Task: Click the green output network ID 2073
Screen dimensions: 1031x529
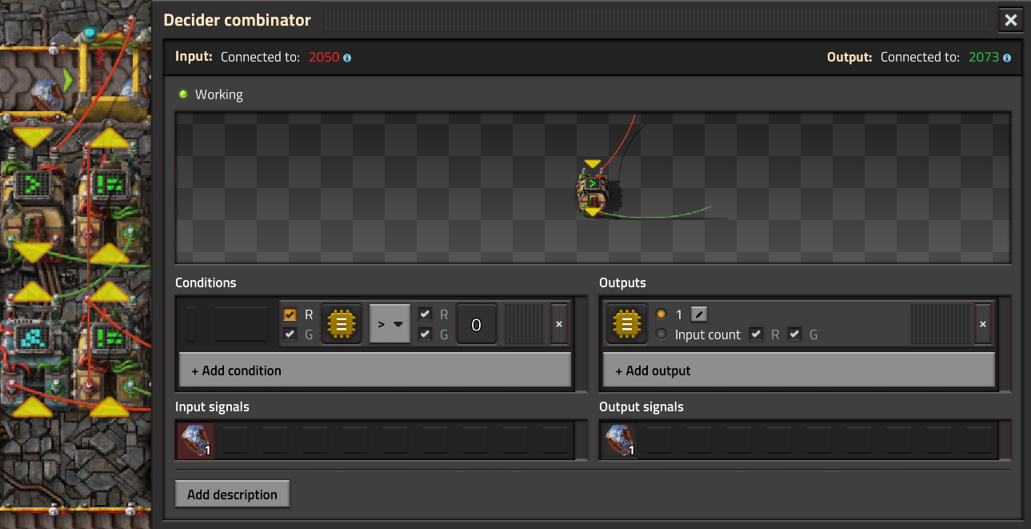Action: pyautogui.click(x=984, y=58)
